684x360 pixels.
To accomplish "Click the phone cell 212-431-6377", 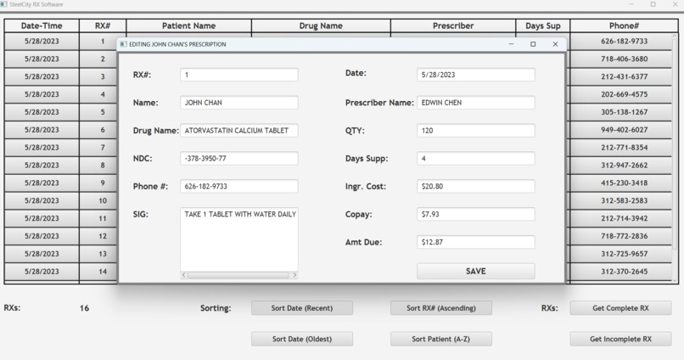I will point(620,76).
